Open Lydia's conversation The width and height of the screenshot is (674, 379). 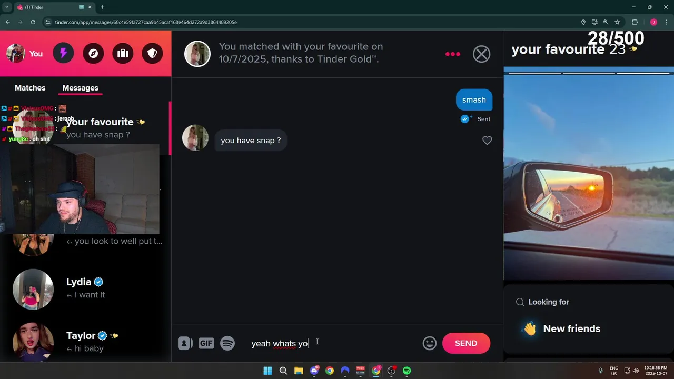click(x=86, y=288)
